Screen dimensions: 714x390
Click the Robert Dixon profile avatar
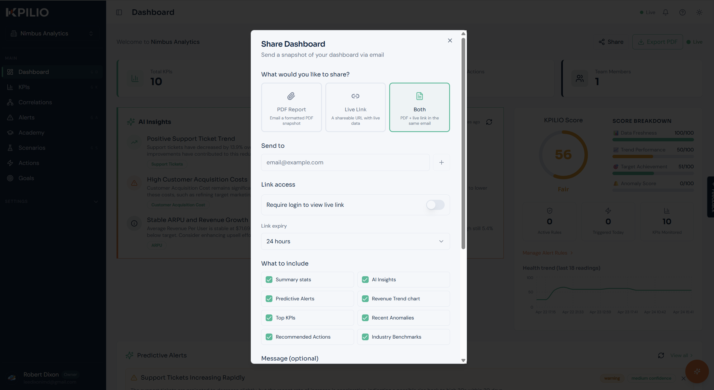(x=12, y=378)
